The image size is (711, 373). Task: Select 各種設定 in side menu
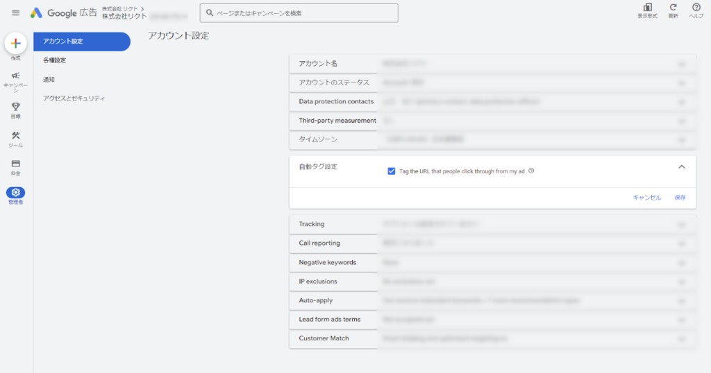[54, 60]
